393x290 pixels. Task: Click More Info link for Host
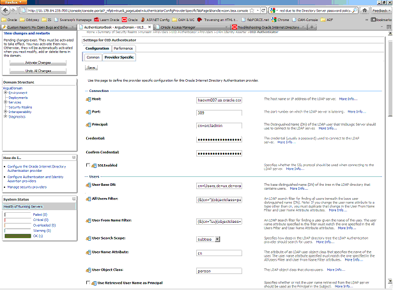click(348, 99)
